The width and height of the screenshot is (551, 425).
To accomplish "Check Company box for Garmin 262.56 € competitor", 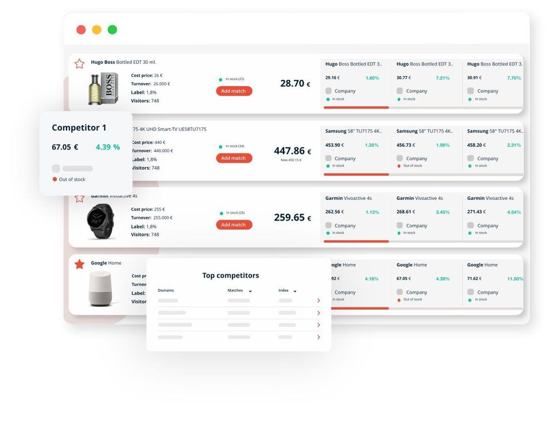I will (x=328, y=225).
